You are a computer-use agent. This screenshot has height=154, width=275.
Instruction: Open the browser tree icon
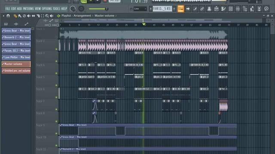(245, 9)
